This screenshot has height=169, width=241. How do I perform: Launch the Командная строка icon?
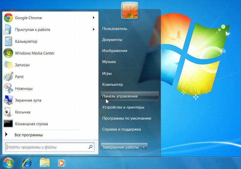click(8, 124)
